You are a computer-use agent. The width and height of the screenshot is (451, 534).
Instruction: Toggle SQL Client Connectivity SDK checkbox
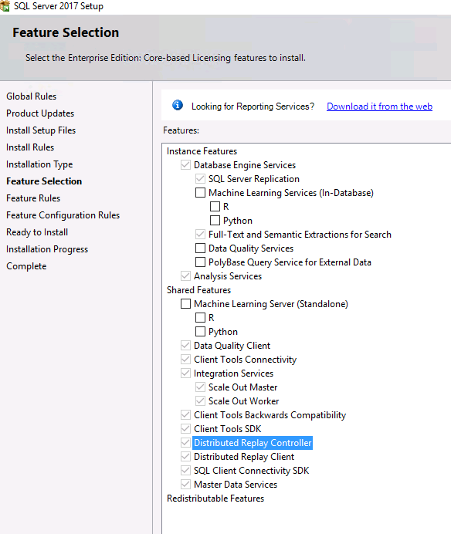(x=185, y=470)
